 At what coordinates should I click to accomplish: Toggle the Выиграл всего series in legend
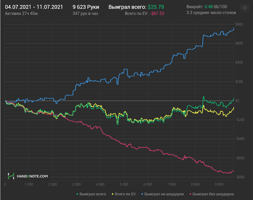(93, 194)
